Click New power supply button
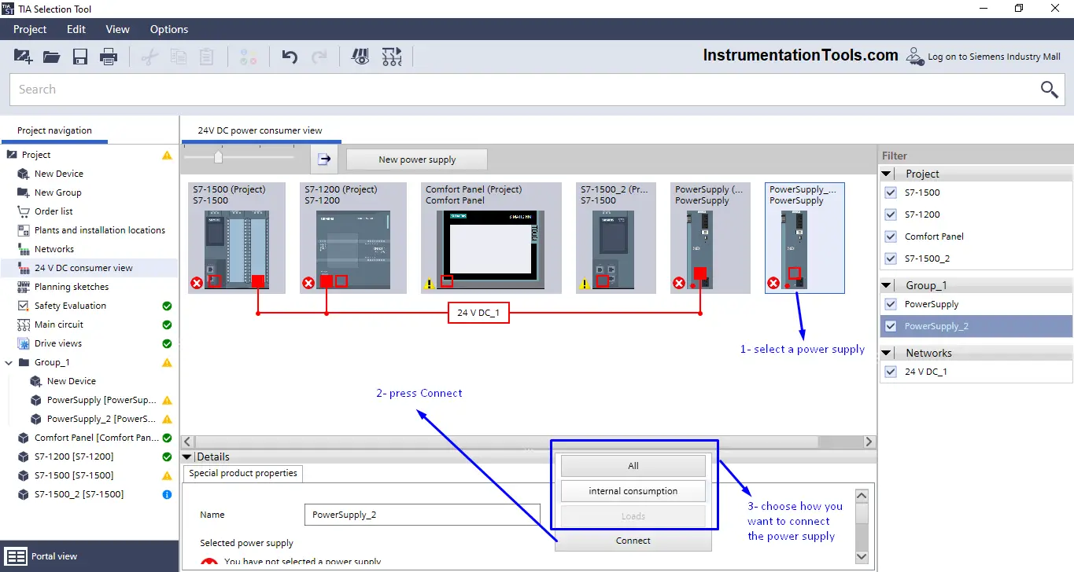The height and width of the screenshot is (572, 1074). click(x=417, y=159)
